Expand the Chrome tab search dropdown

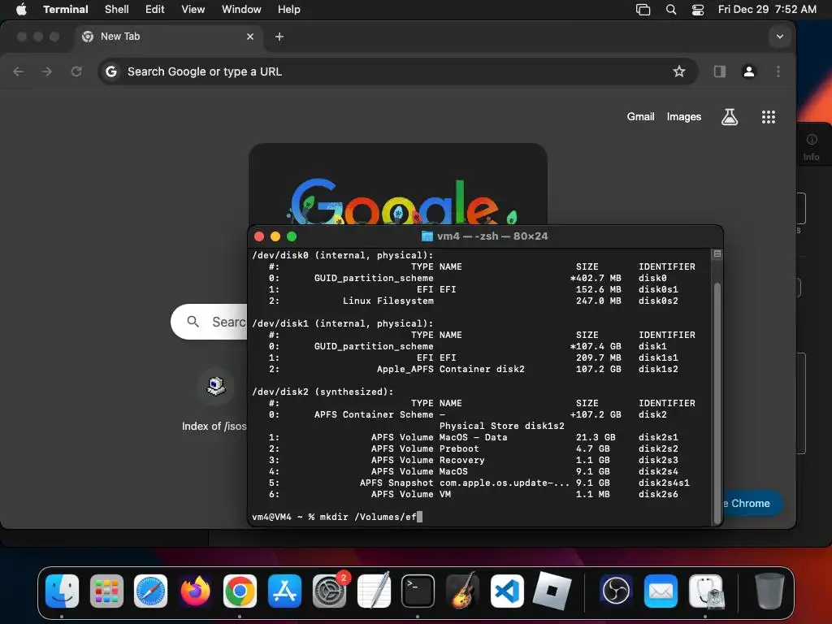pyautogui.click(x=779, y=37)
